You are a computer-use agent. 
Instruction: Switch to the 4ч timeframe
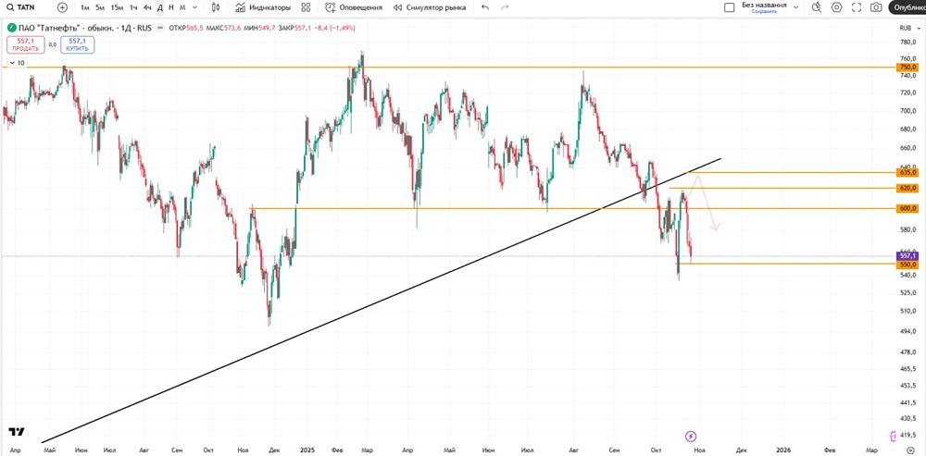point(147,7)
